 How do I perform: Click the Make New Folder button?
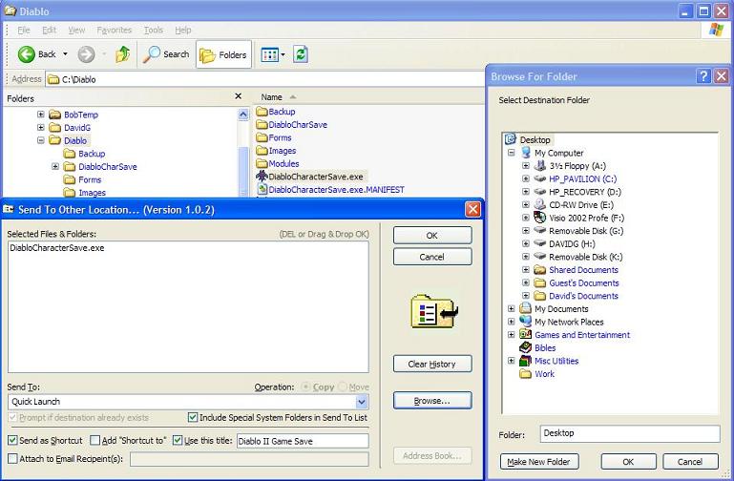click(539, 462)
